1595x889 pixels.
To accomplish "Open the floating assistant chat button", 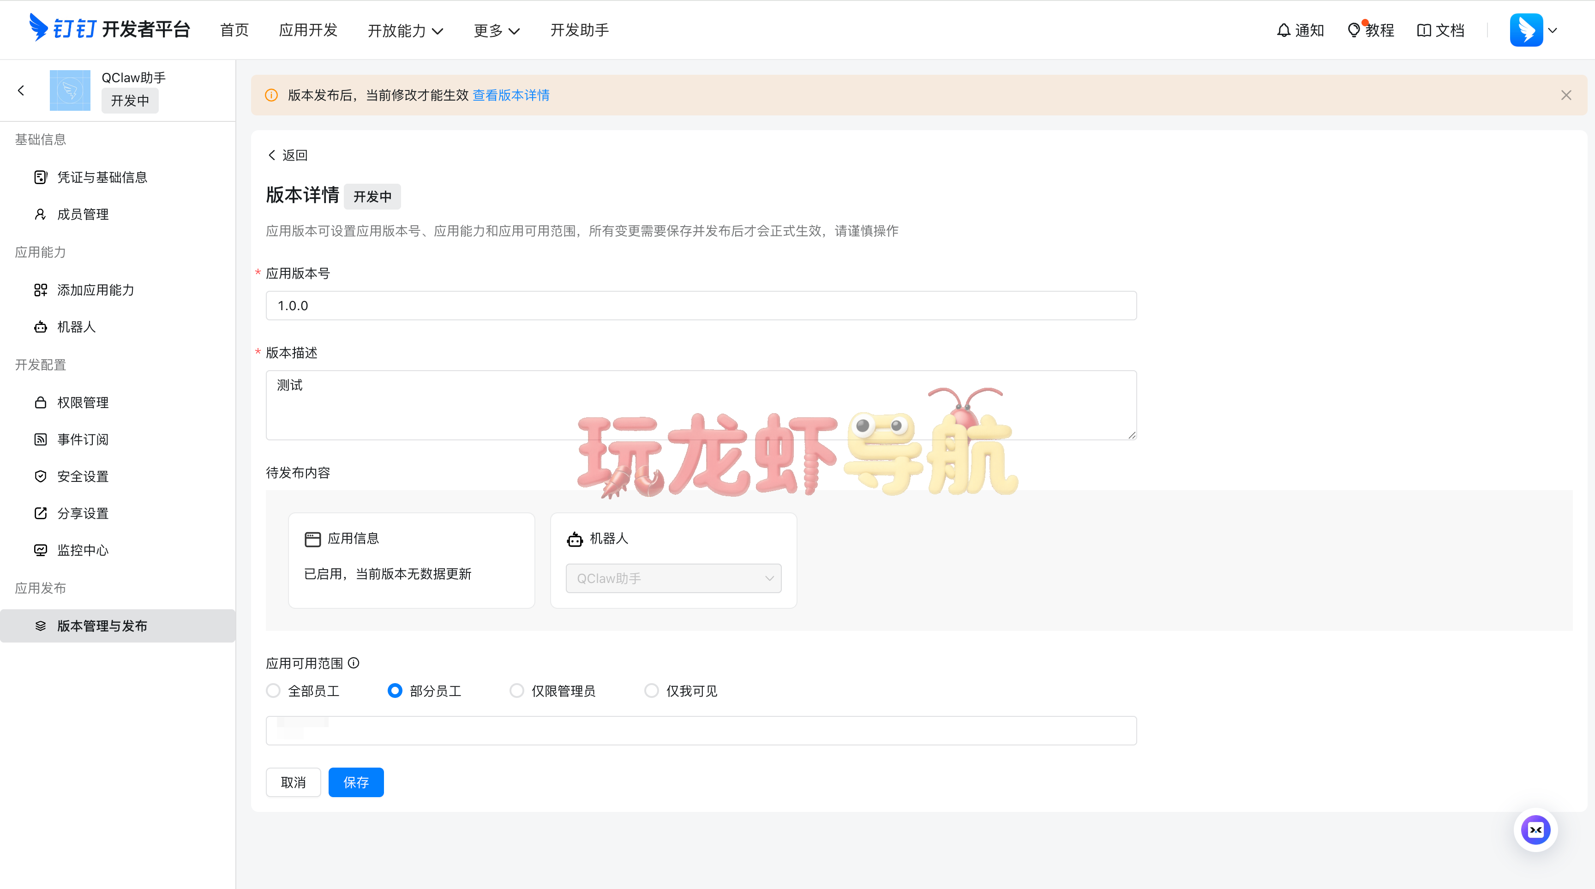I will click(1535, 830).
